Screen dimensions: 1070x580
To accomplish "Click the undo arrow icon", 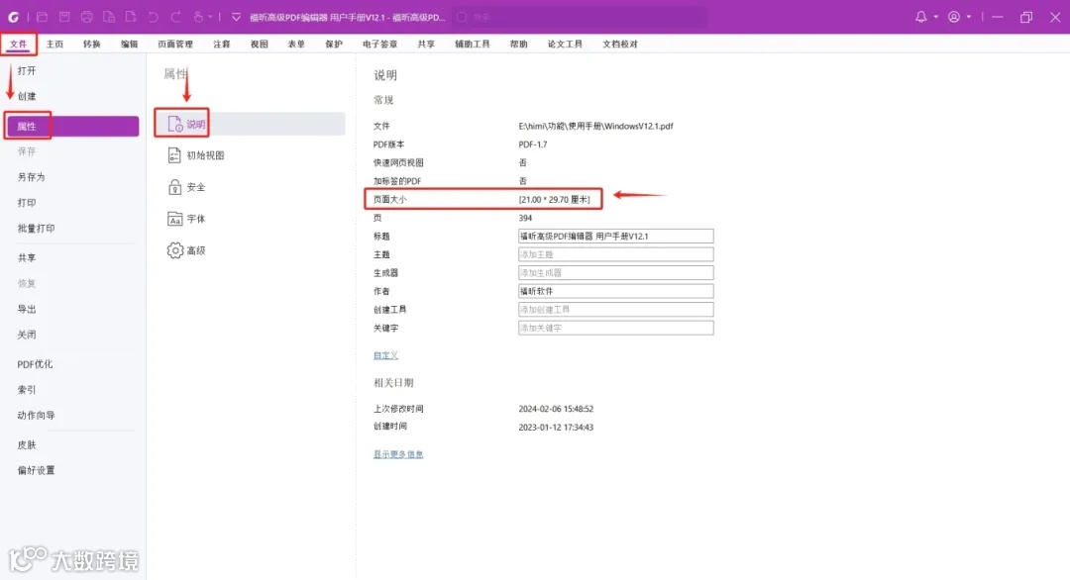I will click(153, 17).
